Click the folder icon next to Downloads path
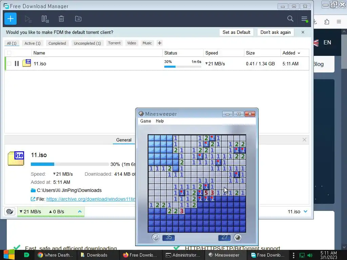 pos(33,190)
